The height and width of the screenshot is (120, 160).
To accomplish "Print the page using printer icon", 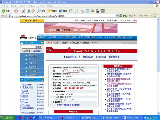I will (83, 11).
